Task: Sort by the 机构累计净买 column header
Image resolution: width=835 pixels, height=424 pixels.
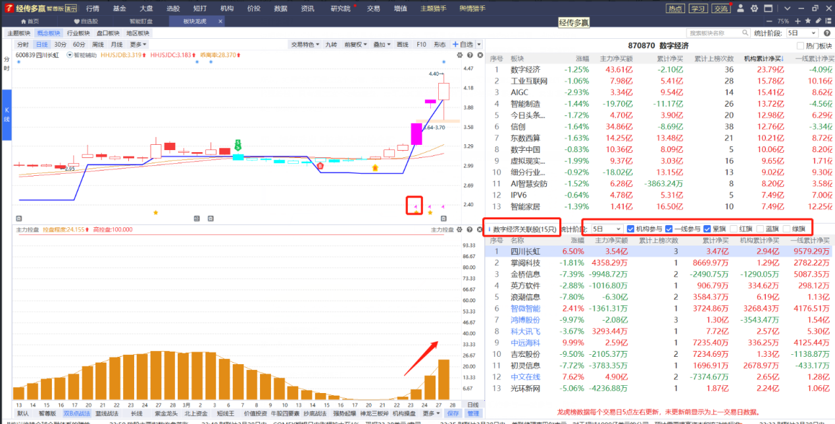Action: pos(763,58)
